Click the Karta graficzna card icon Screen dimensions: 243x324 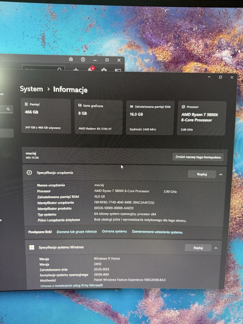(80, 105)
